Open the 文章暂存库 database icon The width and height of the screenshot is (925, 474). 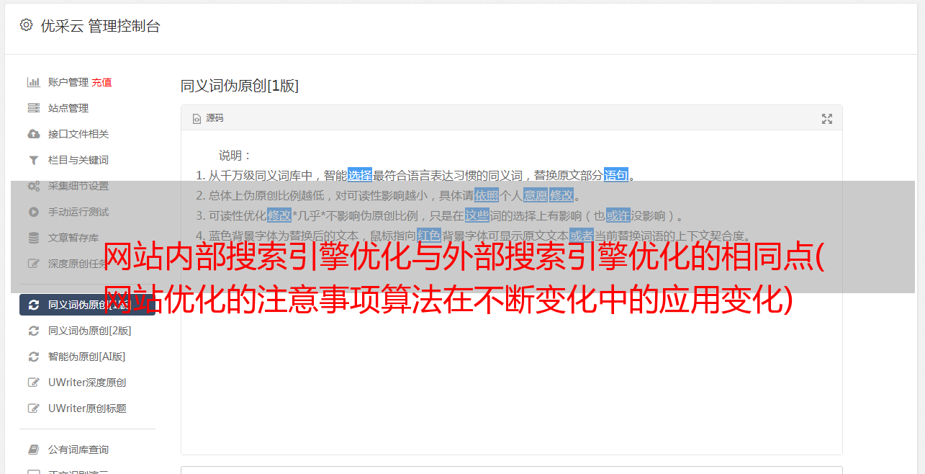pos(33,238)
